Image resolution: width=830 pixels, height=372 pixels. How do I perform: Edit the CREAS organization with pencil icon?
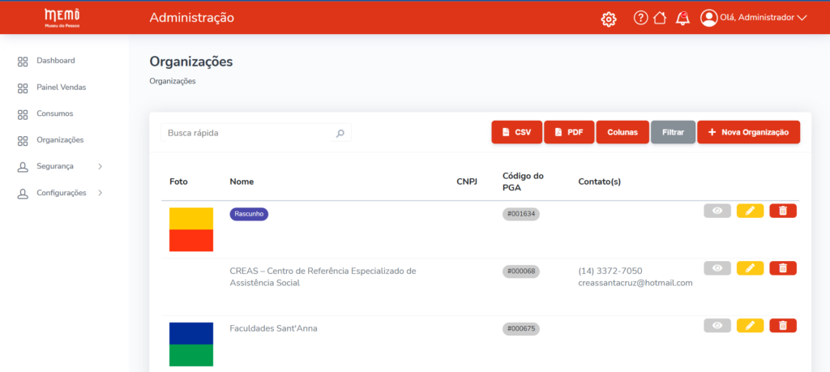[x=750, y=268]
